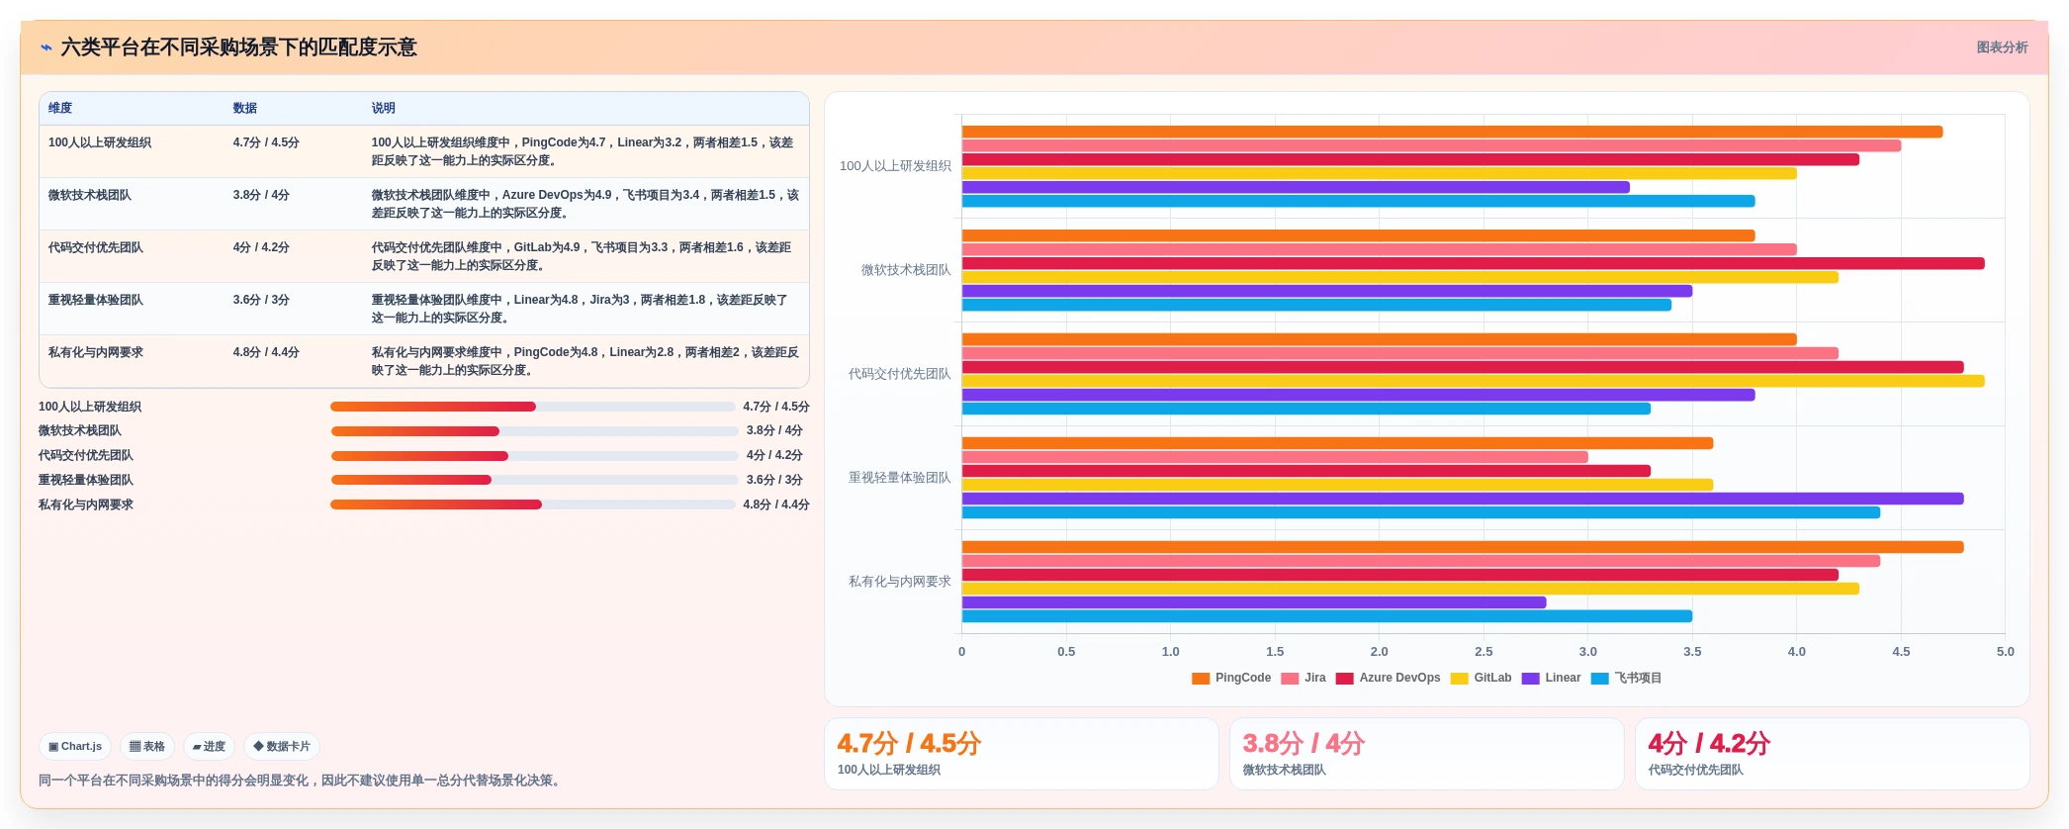
Task: Click the table value 3.8分 / 4分
Action: pyautogui.click(x=261, y=195)
